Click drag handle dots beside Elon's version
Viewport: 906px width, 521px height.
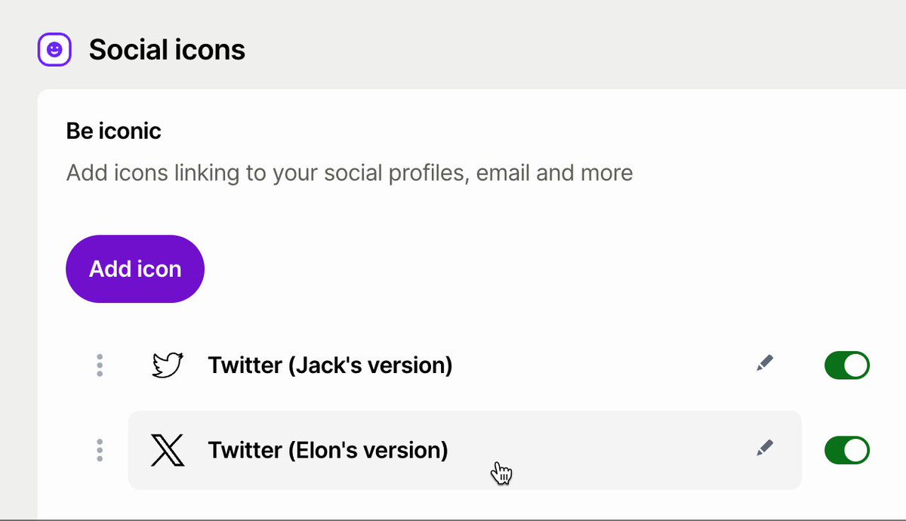[100, 450]
